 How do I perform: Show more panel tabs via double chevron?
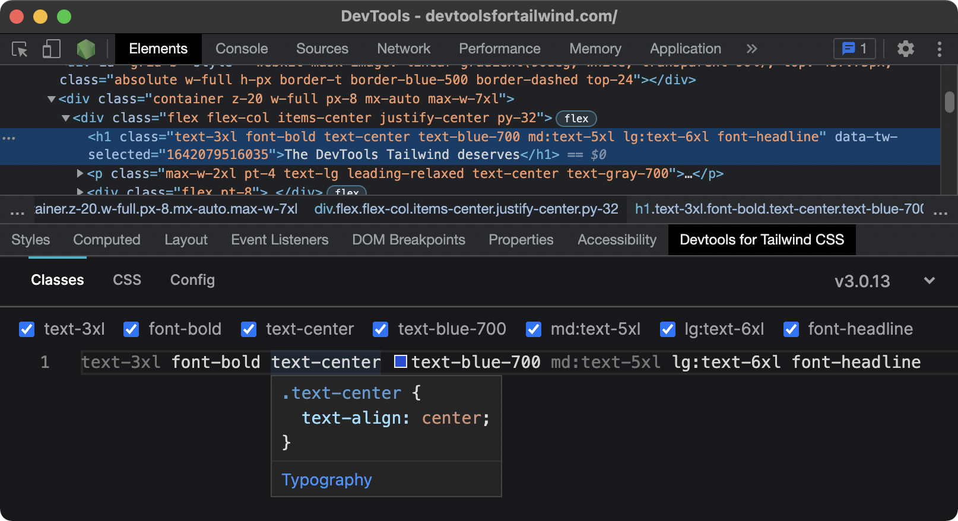751,49
